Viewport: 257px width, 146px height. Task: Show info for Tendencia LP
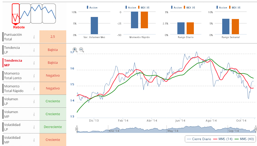34,50
